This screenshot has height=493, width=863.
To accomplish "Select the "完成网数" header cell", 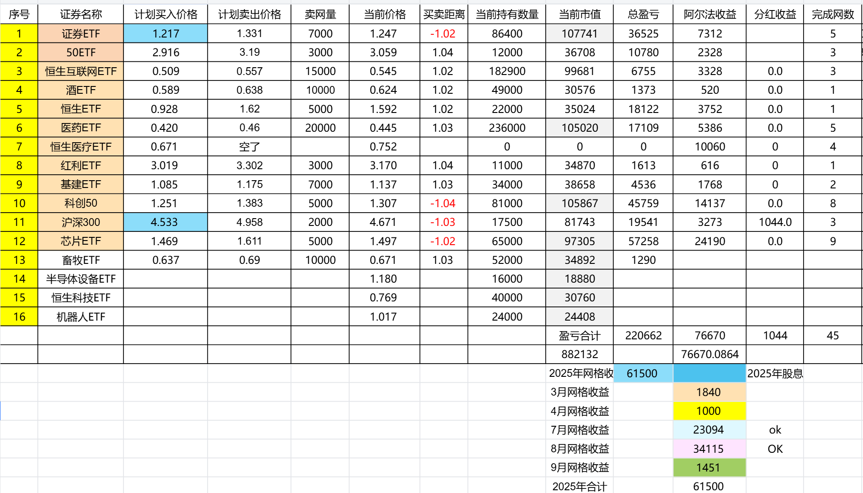I will [833, 15].
